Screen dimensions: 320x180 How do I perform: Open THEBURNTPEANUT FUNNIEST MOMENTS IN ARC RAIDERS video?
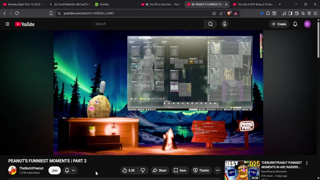point(281,165)
